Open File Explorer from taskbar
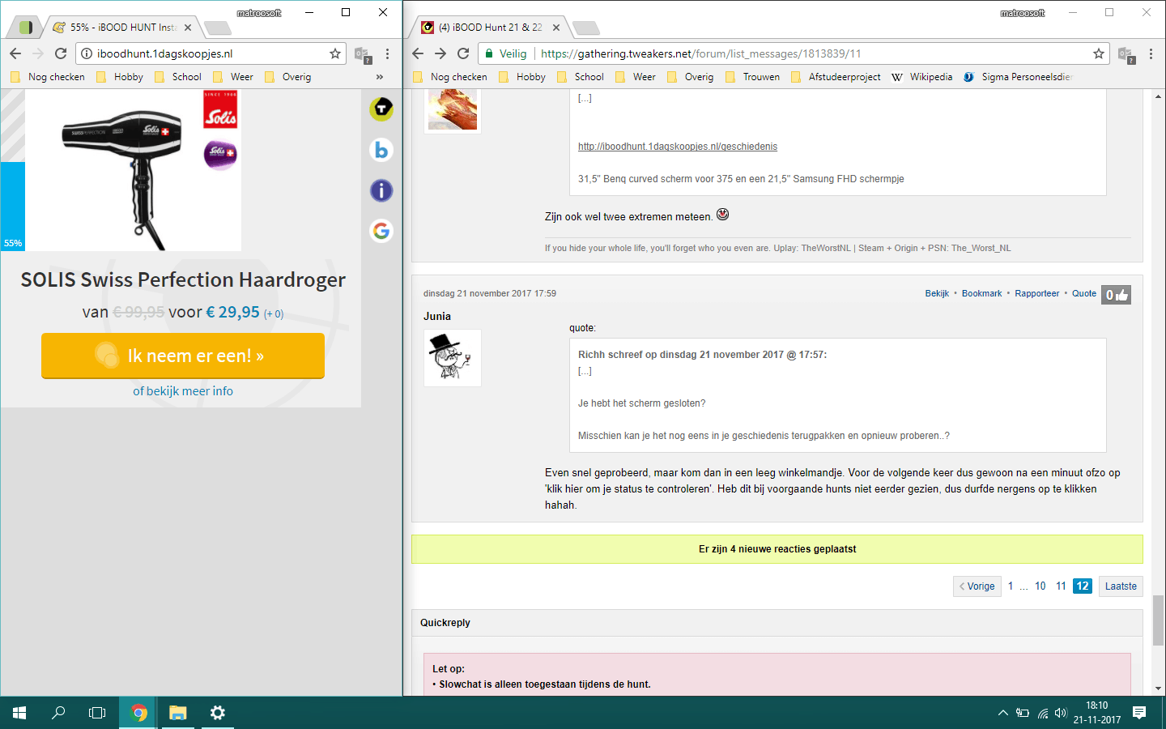Viewport: 1166px width, 729px height. click(178, 713)
